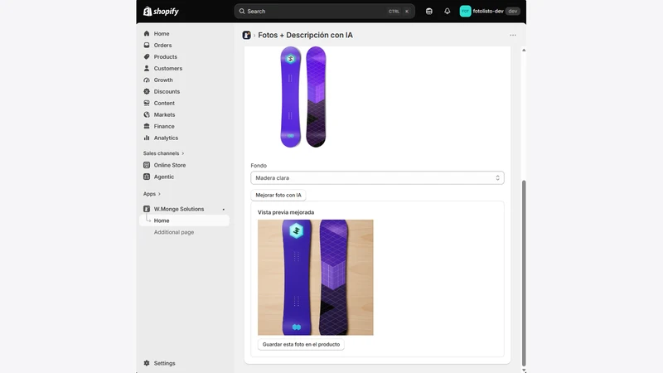Click Mejorar foto con IA button

(x=278, y=195)
